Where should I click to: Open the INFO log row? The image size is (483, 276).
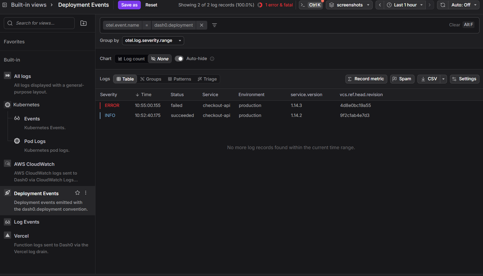pos(289,115)
